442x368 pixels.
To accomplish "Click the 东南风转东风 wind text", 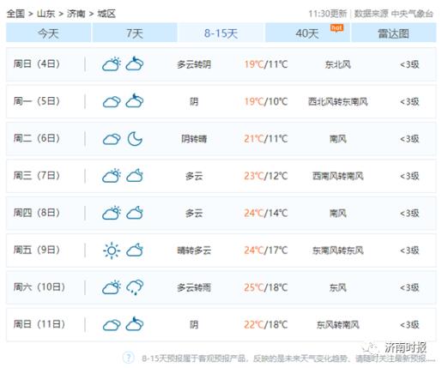I will [338, 250].
